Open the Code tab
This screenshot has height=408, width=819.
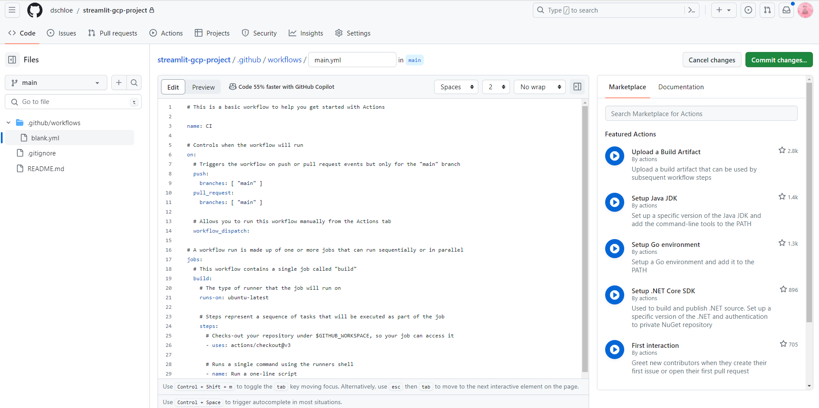(x=22, y=33)
